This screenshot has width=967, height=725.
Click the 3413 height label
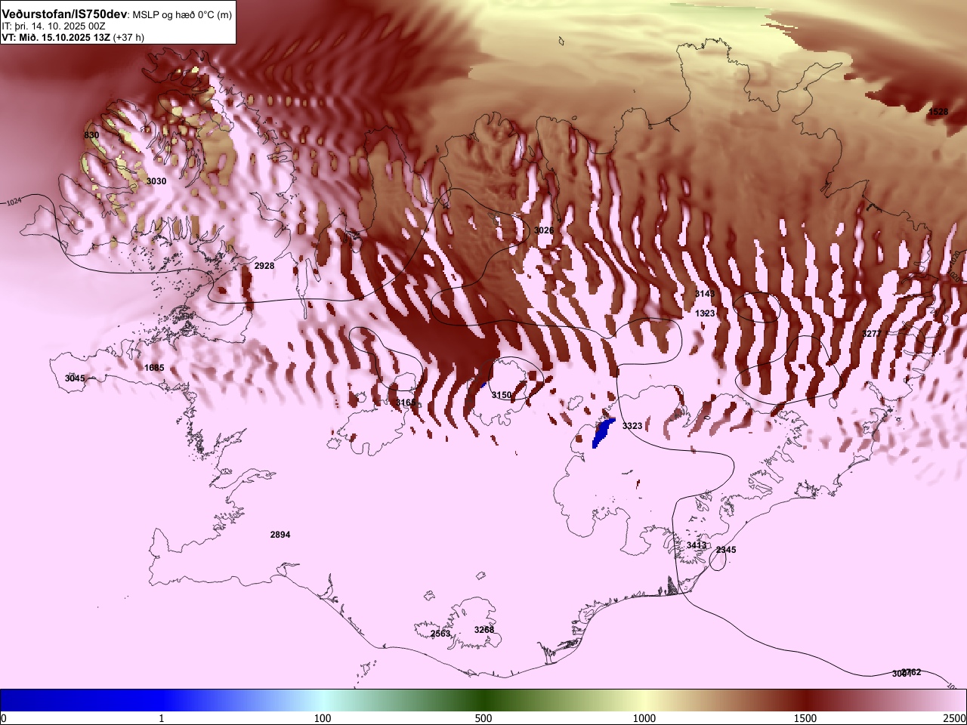click(x=697, y=545)
